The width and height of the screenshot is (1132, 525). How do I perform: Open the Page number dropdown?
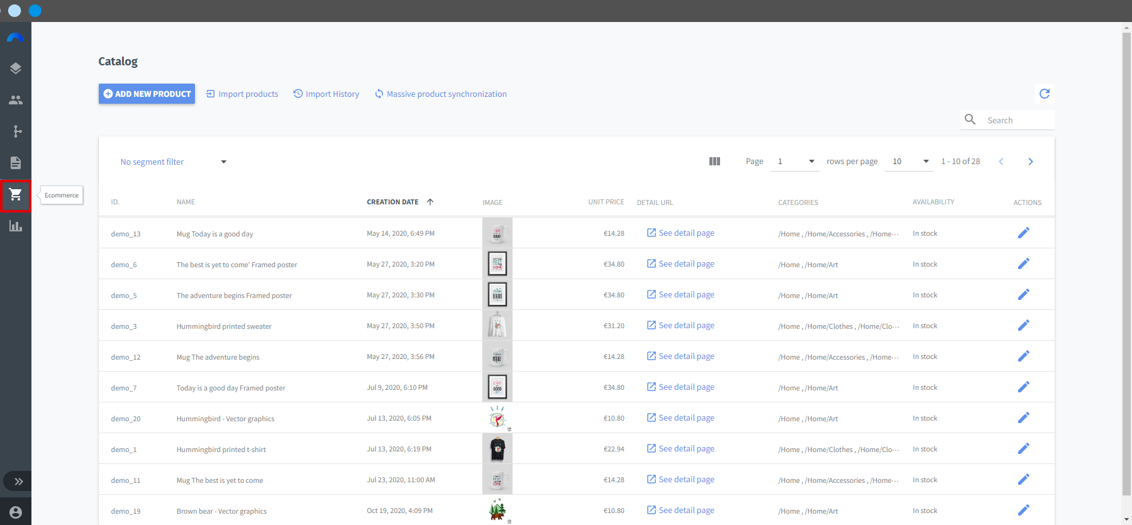tap(796, 162)
